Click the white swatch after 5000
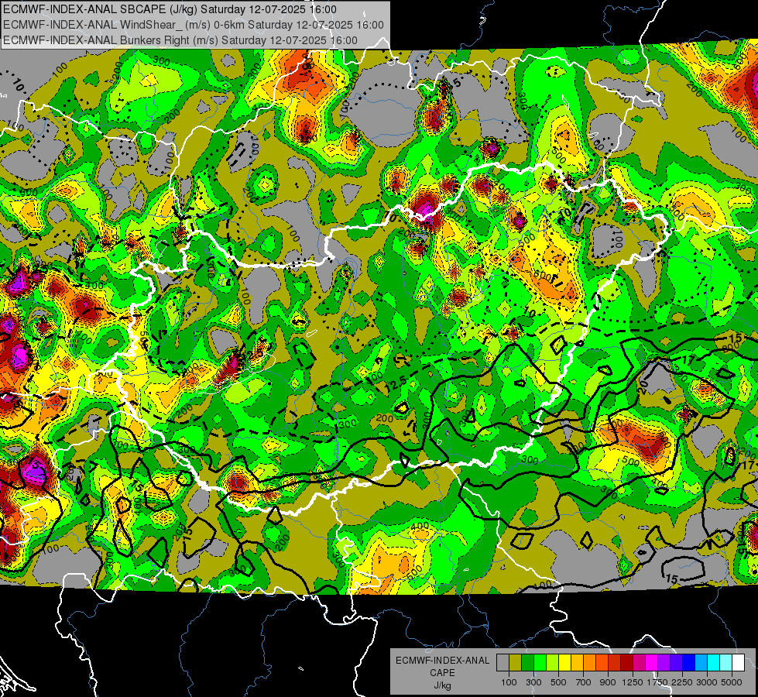This screenshot has height=697, width=758. click(738, 663)
